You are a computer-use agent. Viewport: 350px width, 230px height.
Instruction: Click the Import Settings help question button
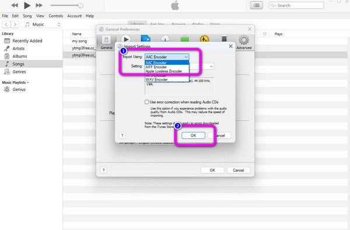pos(122,135)
